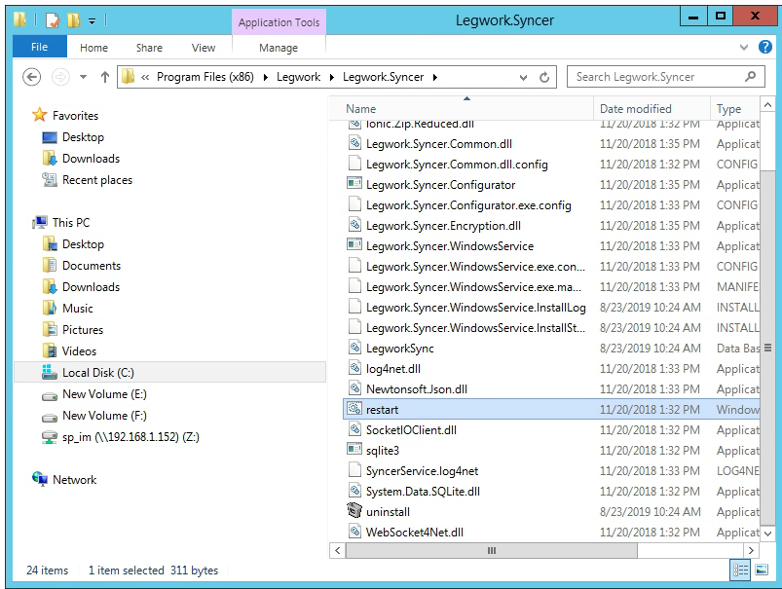Screen dimensions: 782x589
Task: Select the LegworkSync database file icon
Action: click(354, 348)
